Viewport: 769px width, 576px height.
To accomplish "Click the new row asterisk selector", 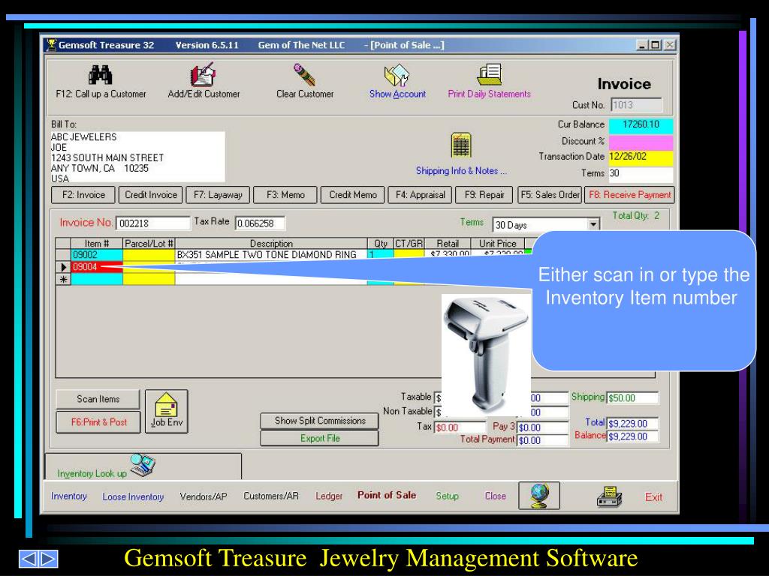I will pyautogui.click(x=63, y=280).
